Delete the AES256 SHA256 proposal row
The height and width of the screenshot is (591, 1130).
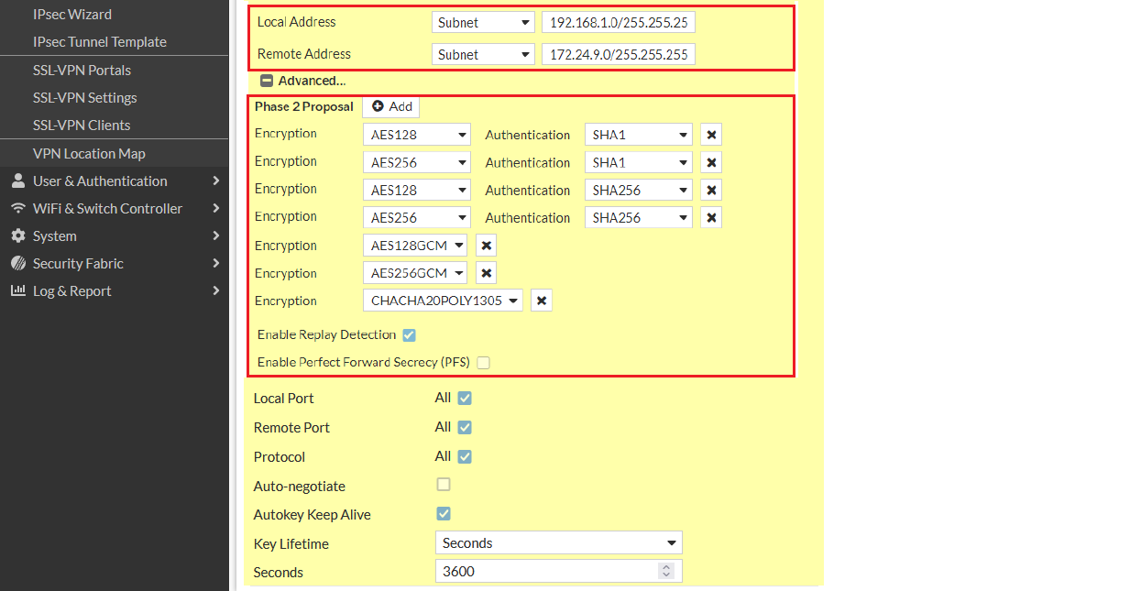[711, 217]
